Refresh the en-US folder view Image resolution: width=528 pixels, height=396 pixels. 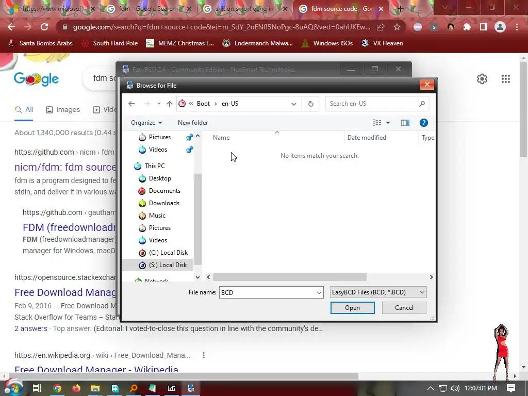pyautogui.click(x=311, y=104)
